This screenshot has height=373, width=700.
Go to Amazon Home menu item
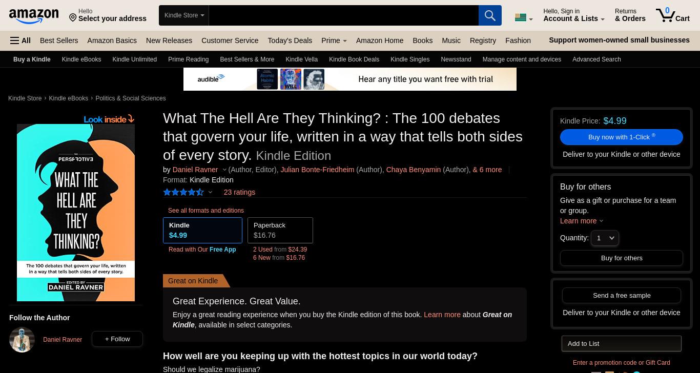point(380,40)
